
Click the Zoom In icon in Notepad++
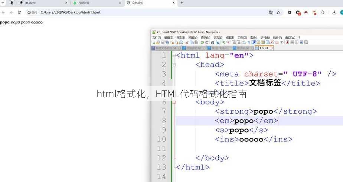223,42
